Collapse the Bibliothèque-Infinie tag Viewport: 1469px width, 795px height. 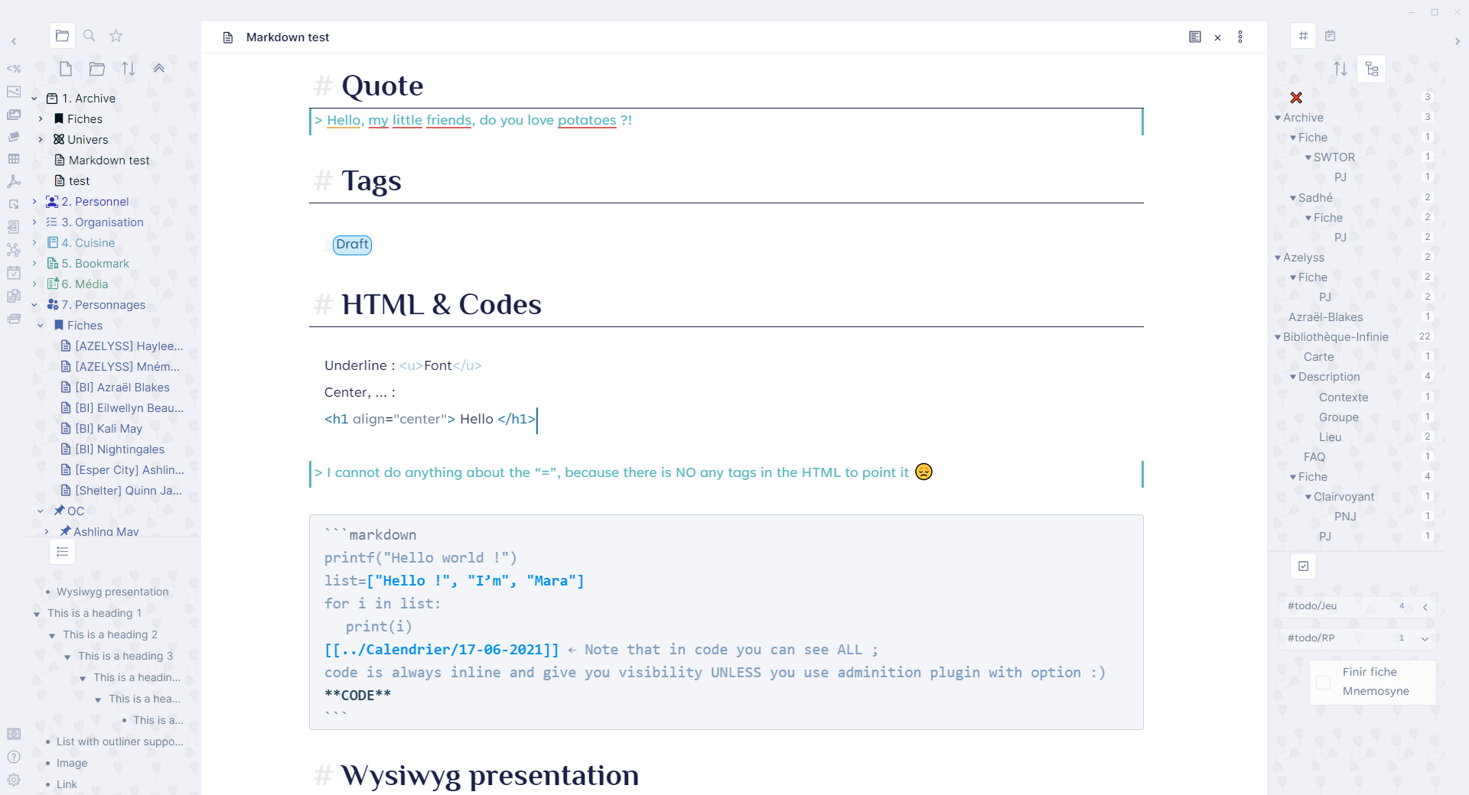point(1278,337)
